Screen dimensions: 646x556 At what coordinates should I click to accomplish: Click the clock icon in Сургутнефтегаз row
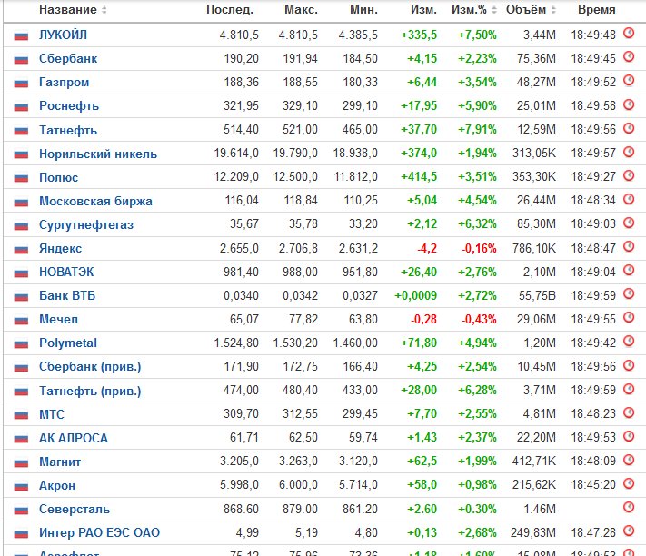629,222
